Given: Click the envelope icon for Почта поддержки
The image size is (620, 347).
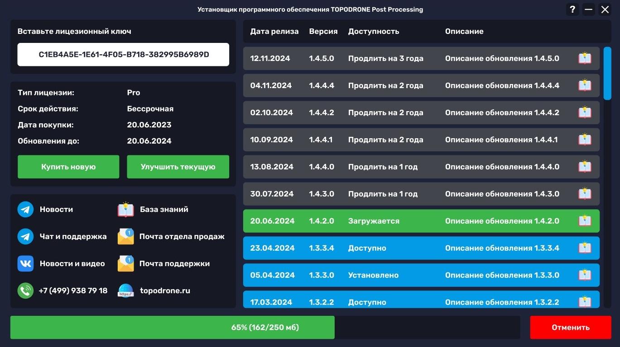Looking at the screenshot, I should click(x=126, y=263).
